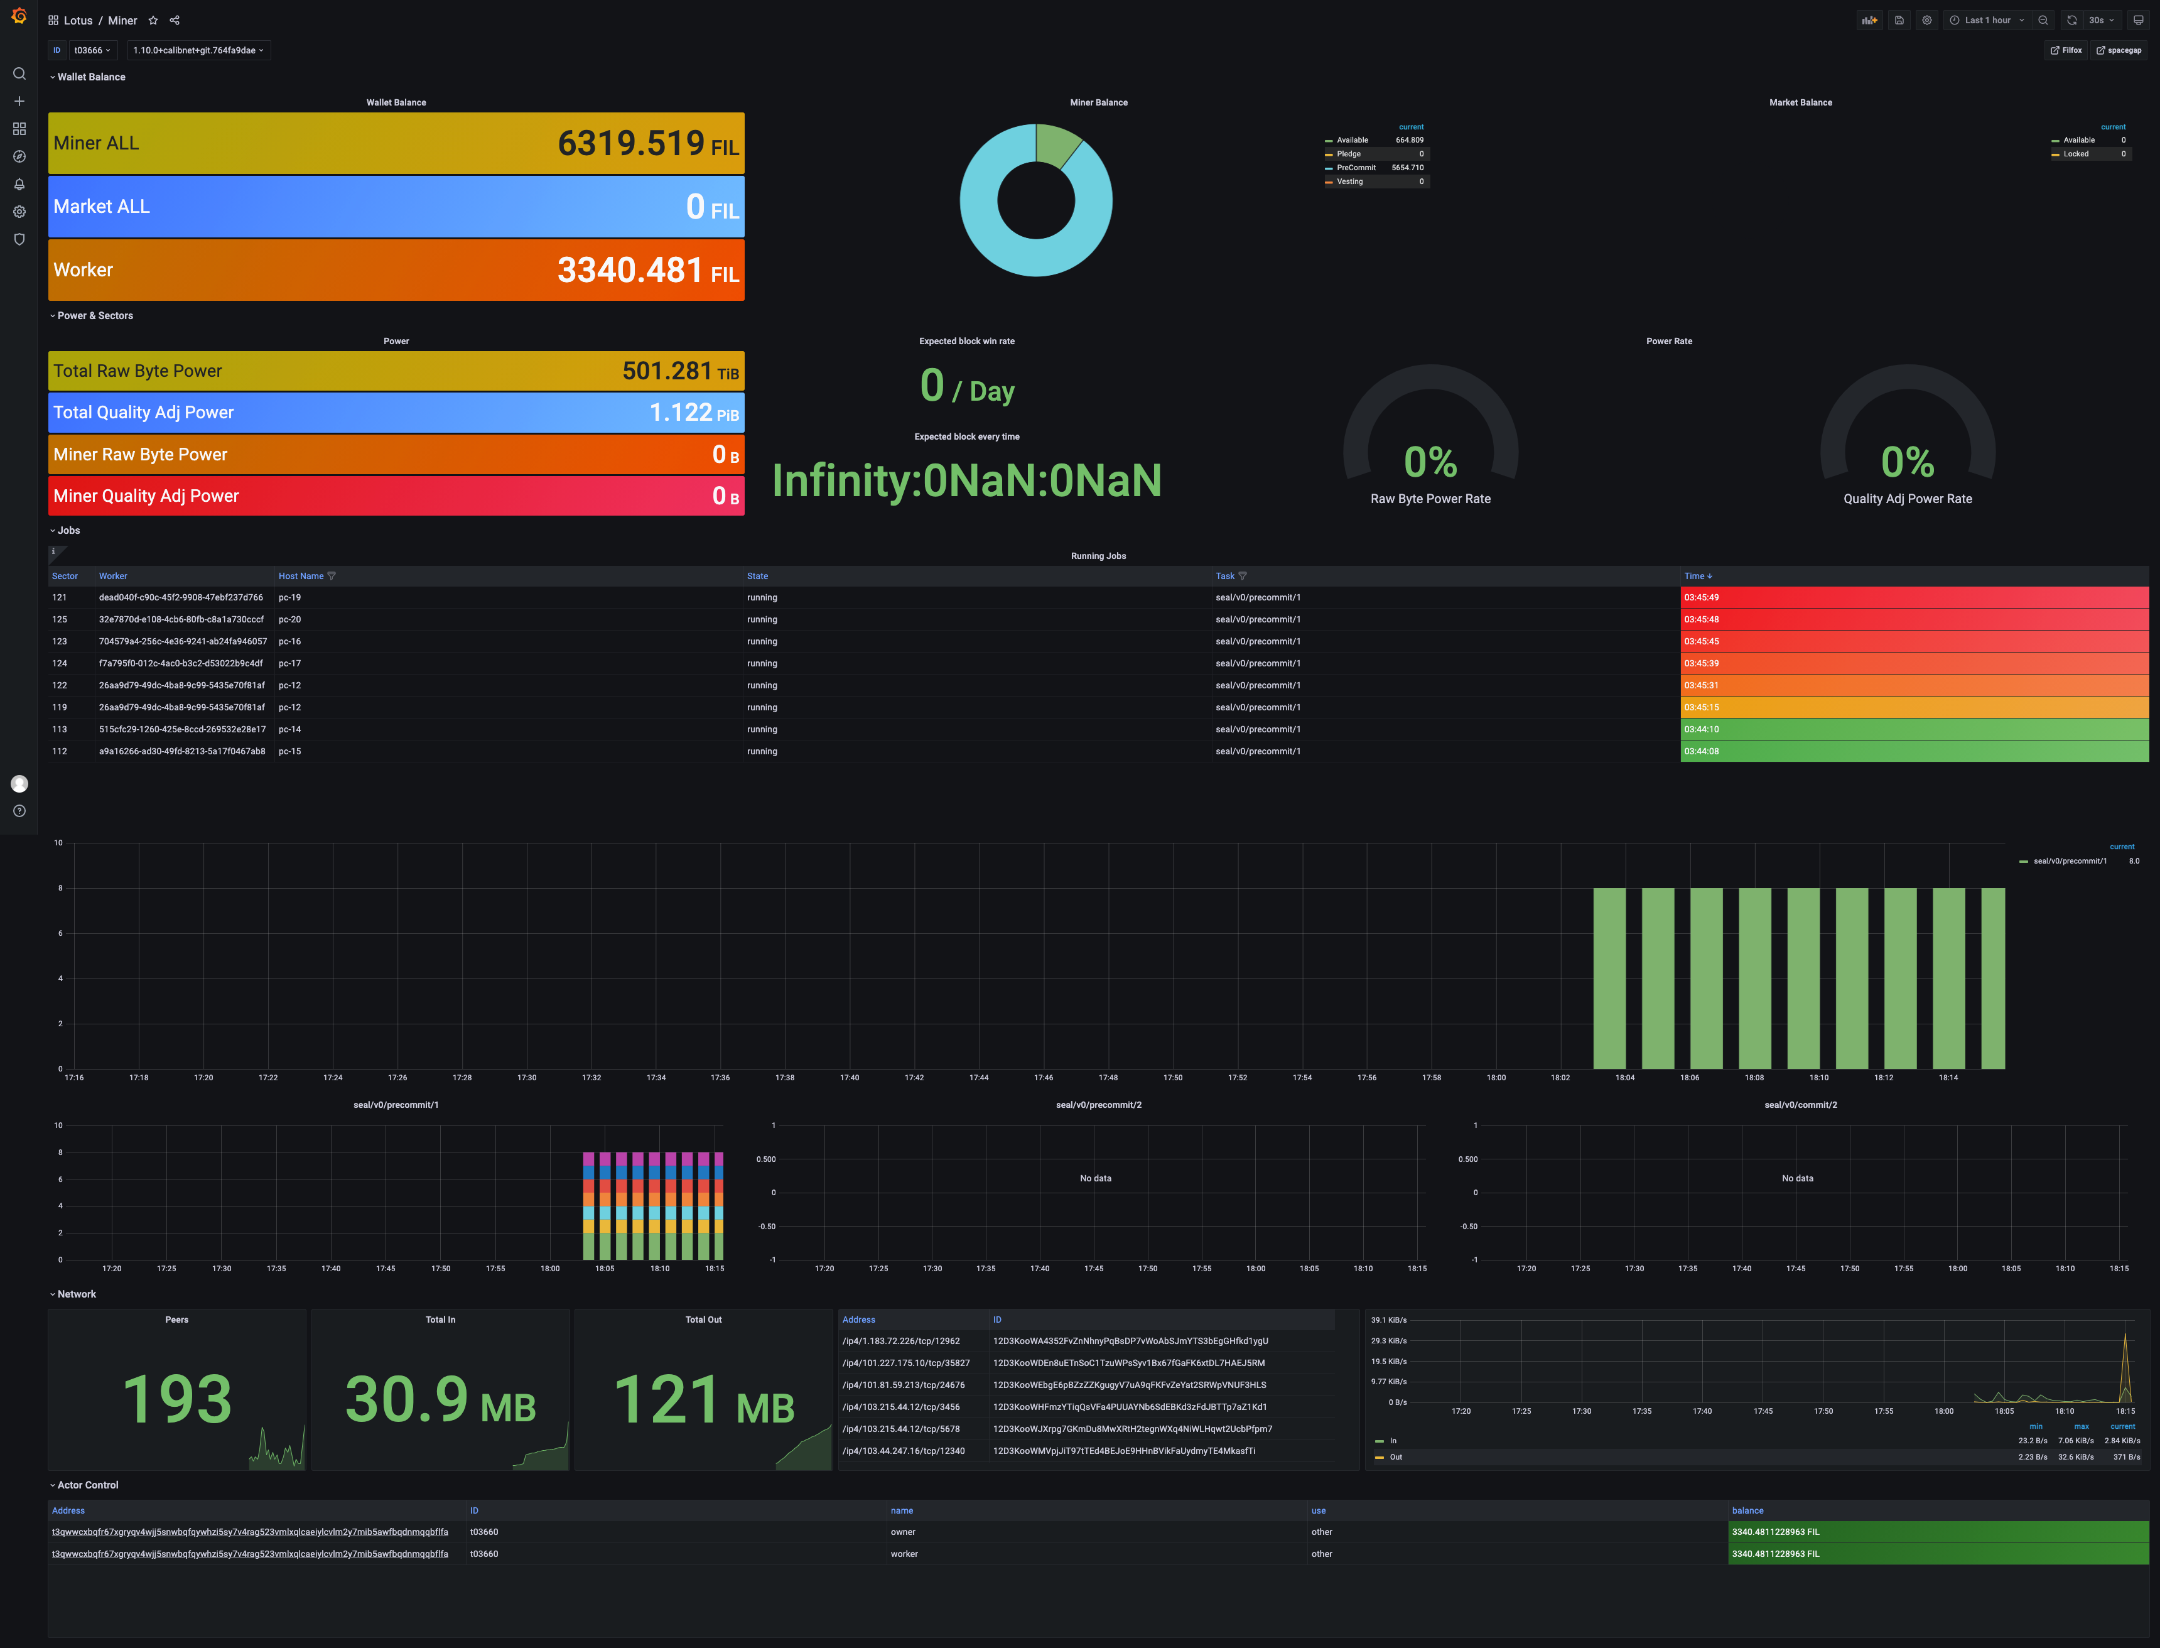Open the Alerting bell in the sidebar
The width and height of the screenshot is (2160, 1648).
pos(19,185)
